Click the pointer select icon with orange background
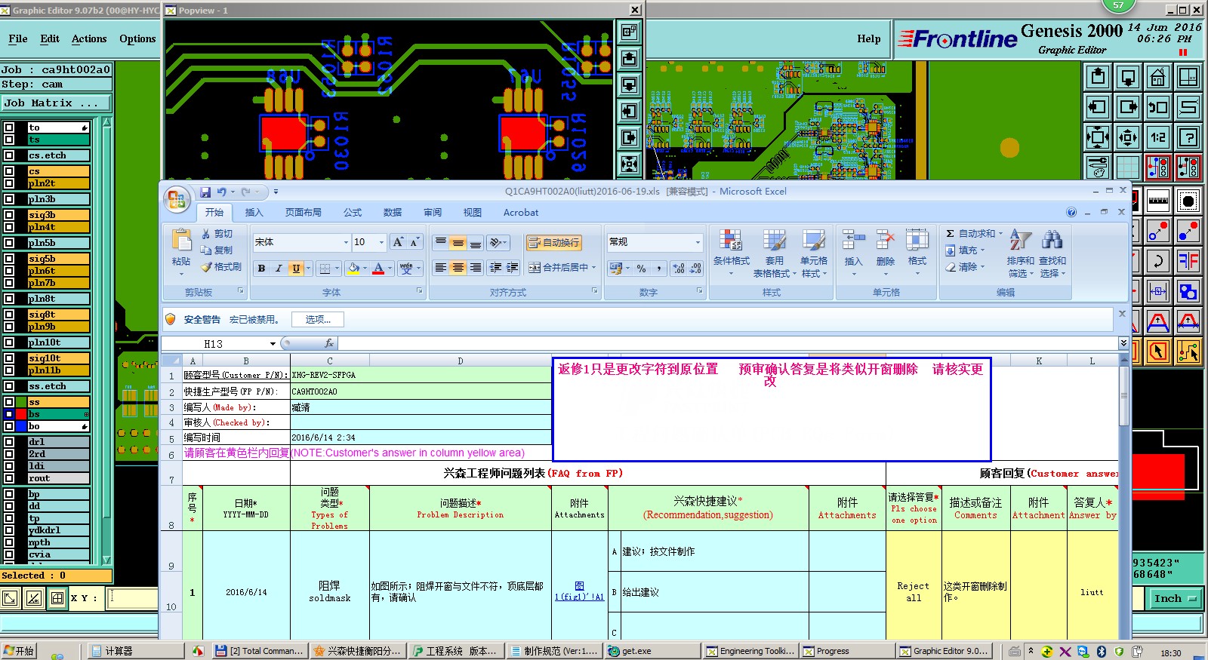1208x660 pixels. [1158, 351]
